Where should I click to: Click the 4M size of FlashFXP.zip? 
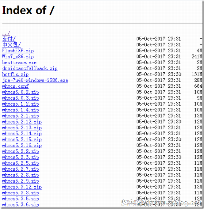tap(200, 51)
